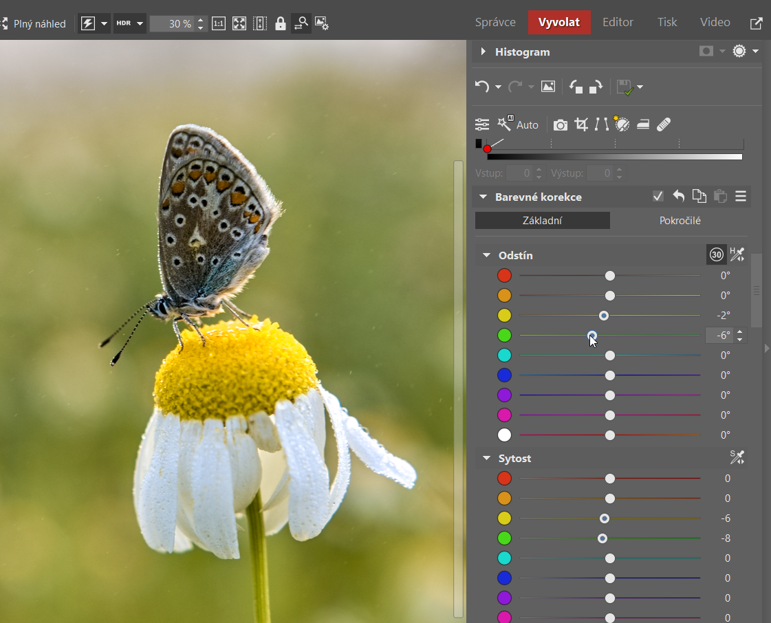Click the Undo arrow icon
This screenshot has width=771, height=623.
click(x=481, y=87)
